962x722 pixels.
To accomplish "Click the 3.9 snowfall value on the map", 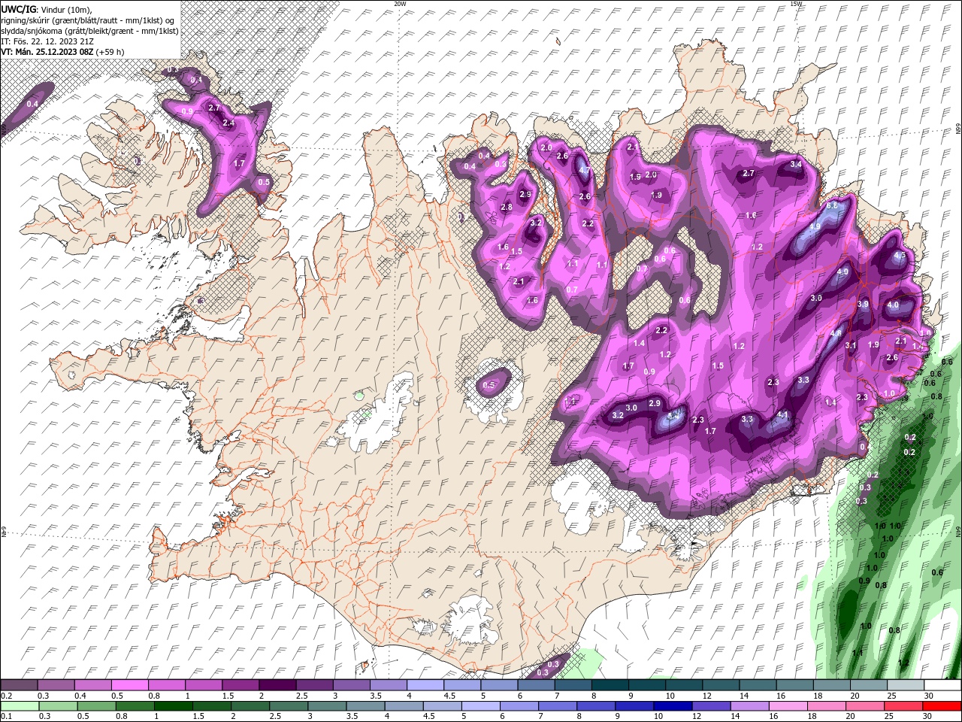I will (x=863, y=304).
